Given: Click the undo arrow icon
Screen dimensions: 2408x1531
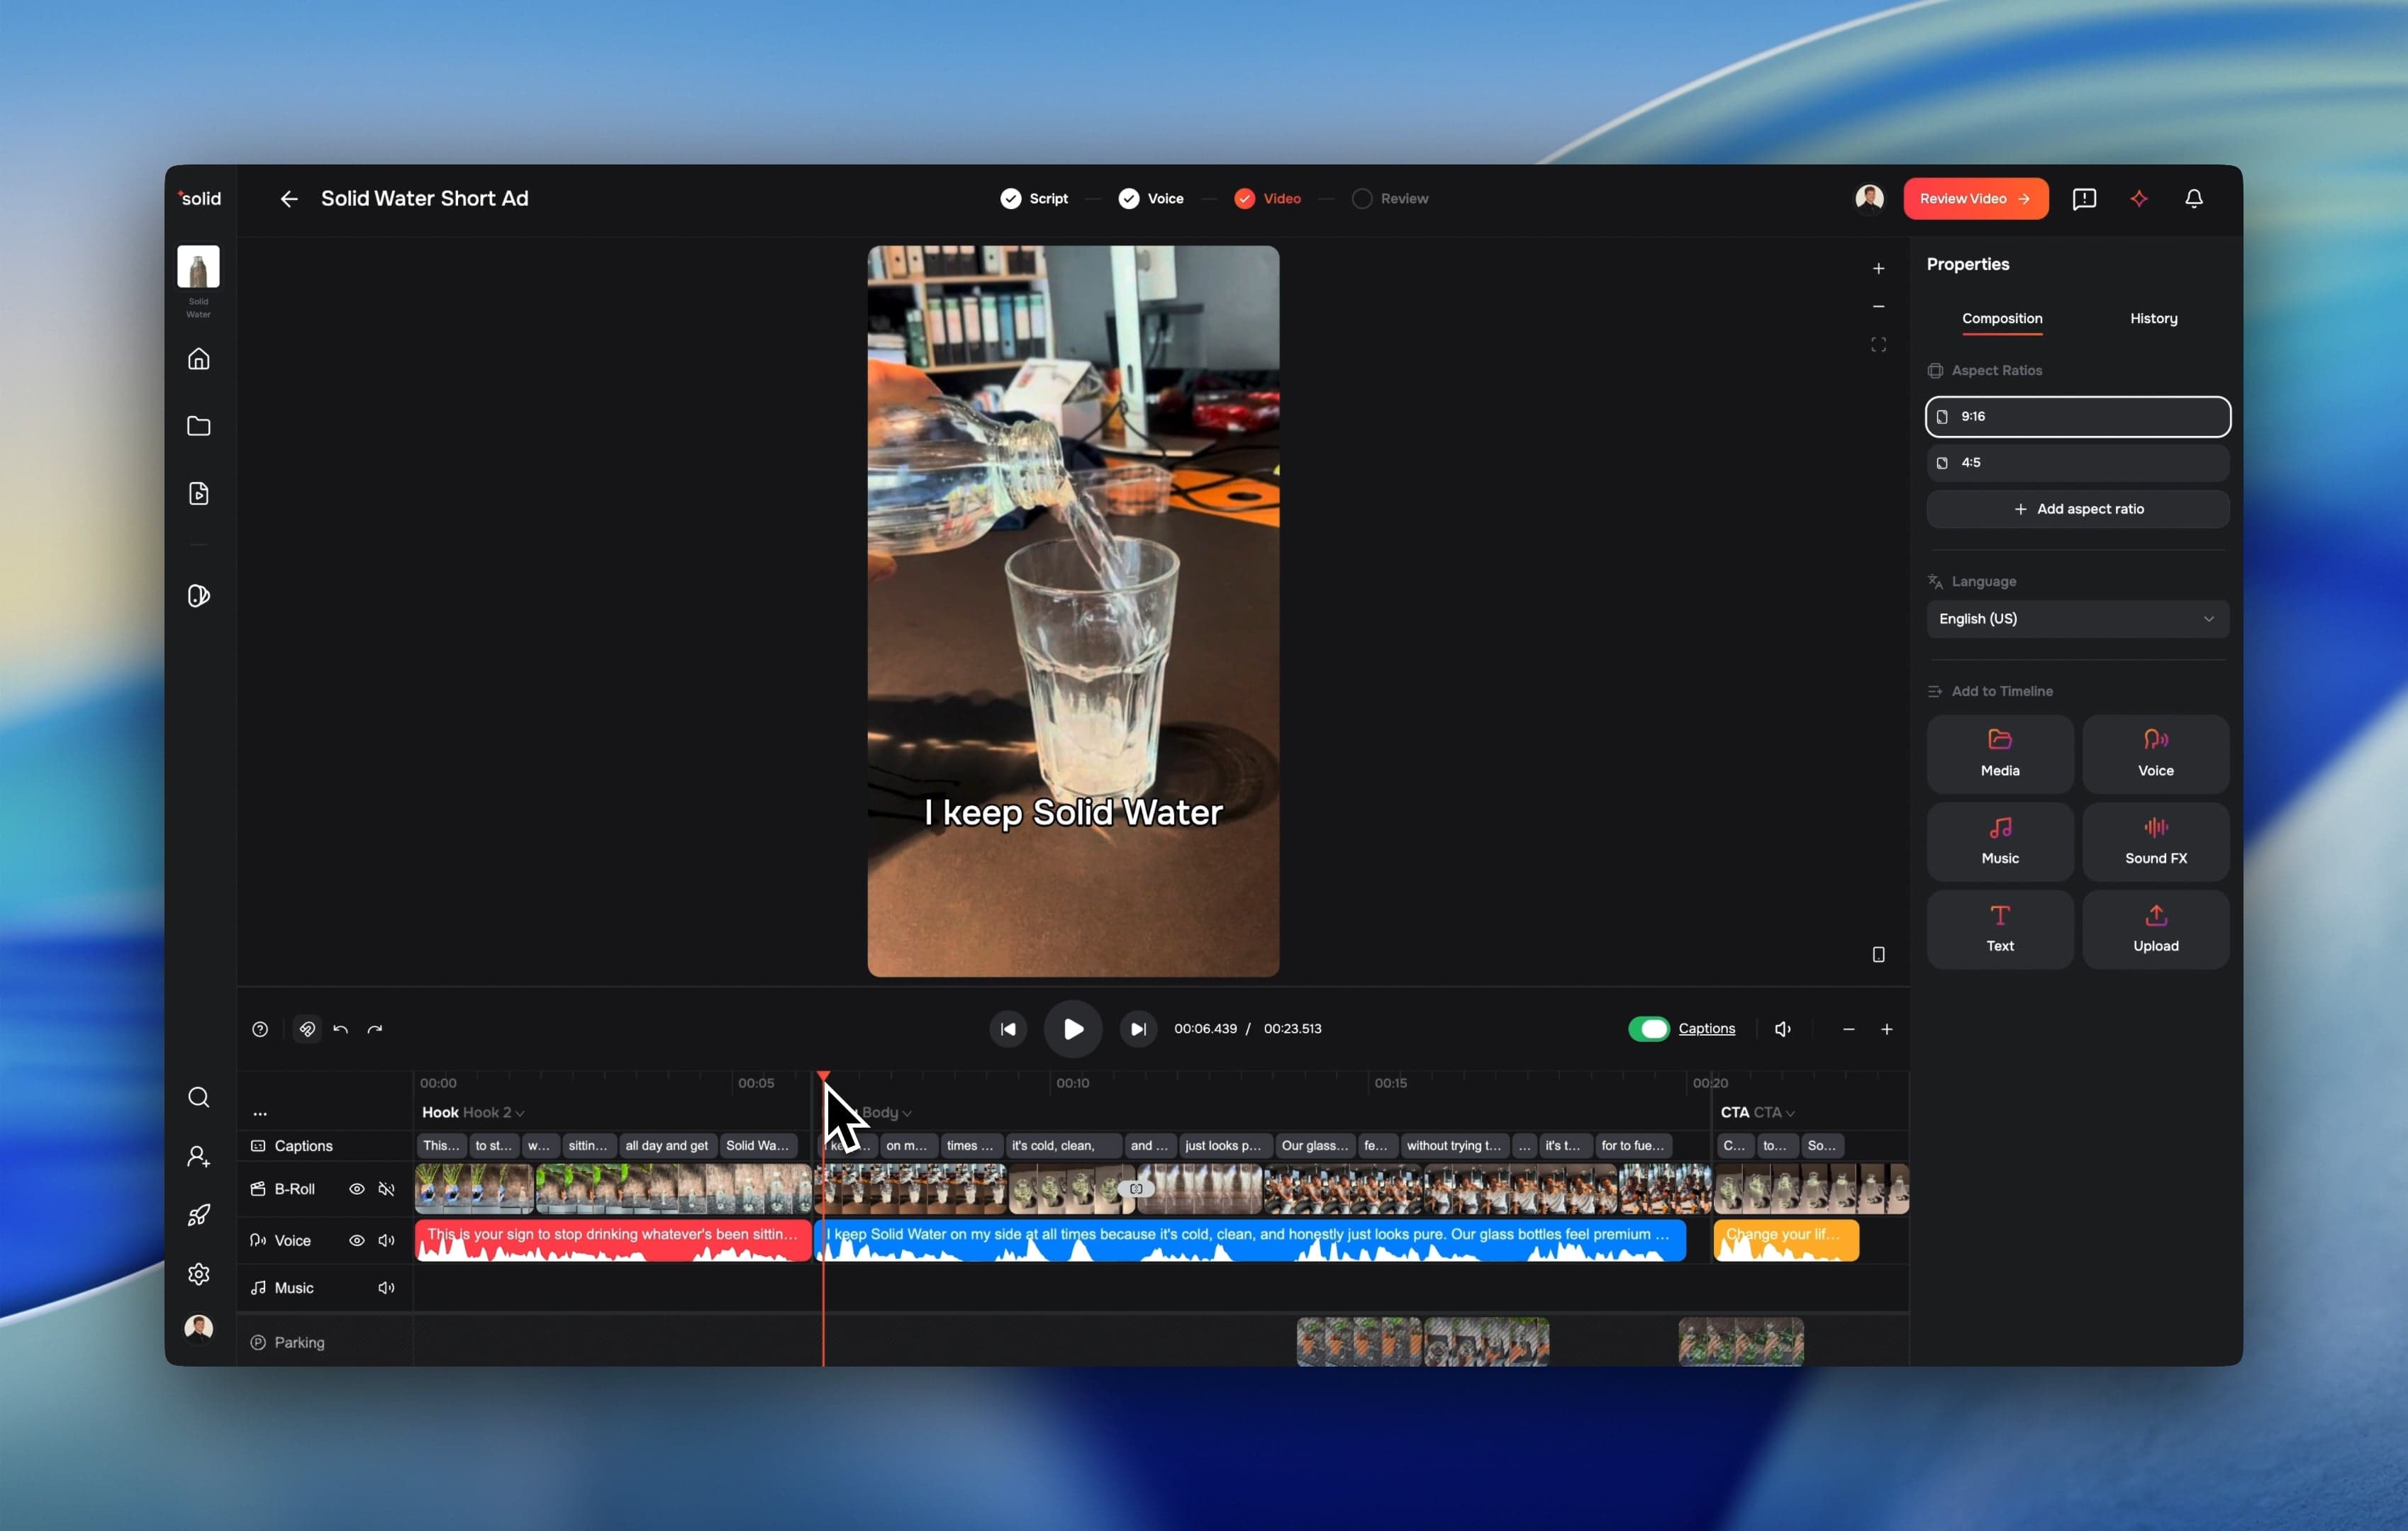Looking at the screenshot, I should pos(340,1029).
